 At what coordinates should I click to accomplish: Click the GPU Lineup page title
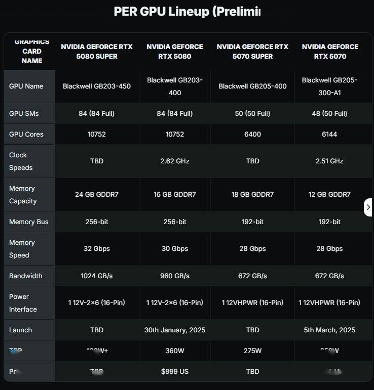[x=187, y=12]
